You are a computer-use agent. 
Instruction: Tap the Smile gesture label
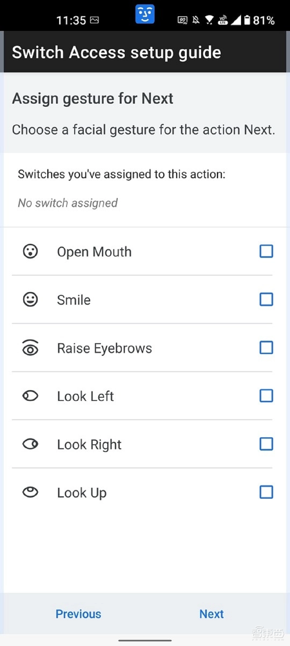click(74, 300)
